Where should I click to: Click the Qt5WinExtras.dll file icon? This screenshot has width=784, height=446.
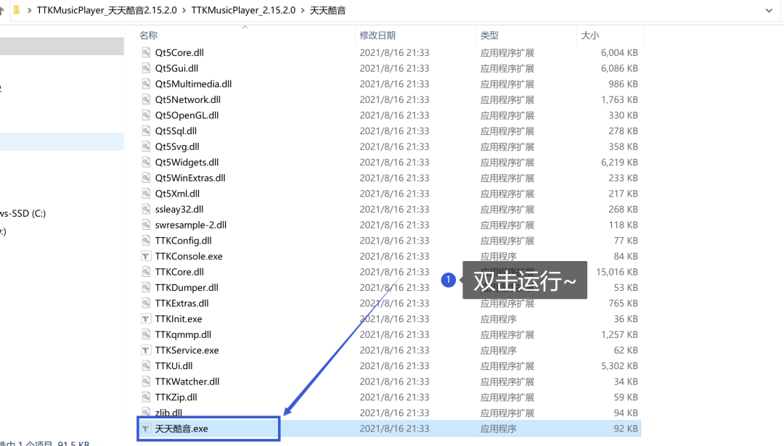145,178
